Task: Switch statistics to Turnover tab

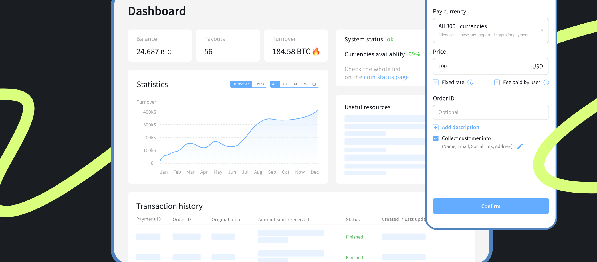Action: 241,84
